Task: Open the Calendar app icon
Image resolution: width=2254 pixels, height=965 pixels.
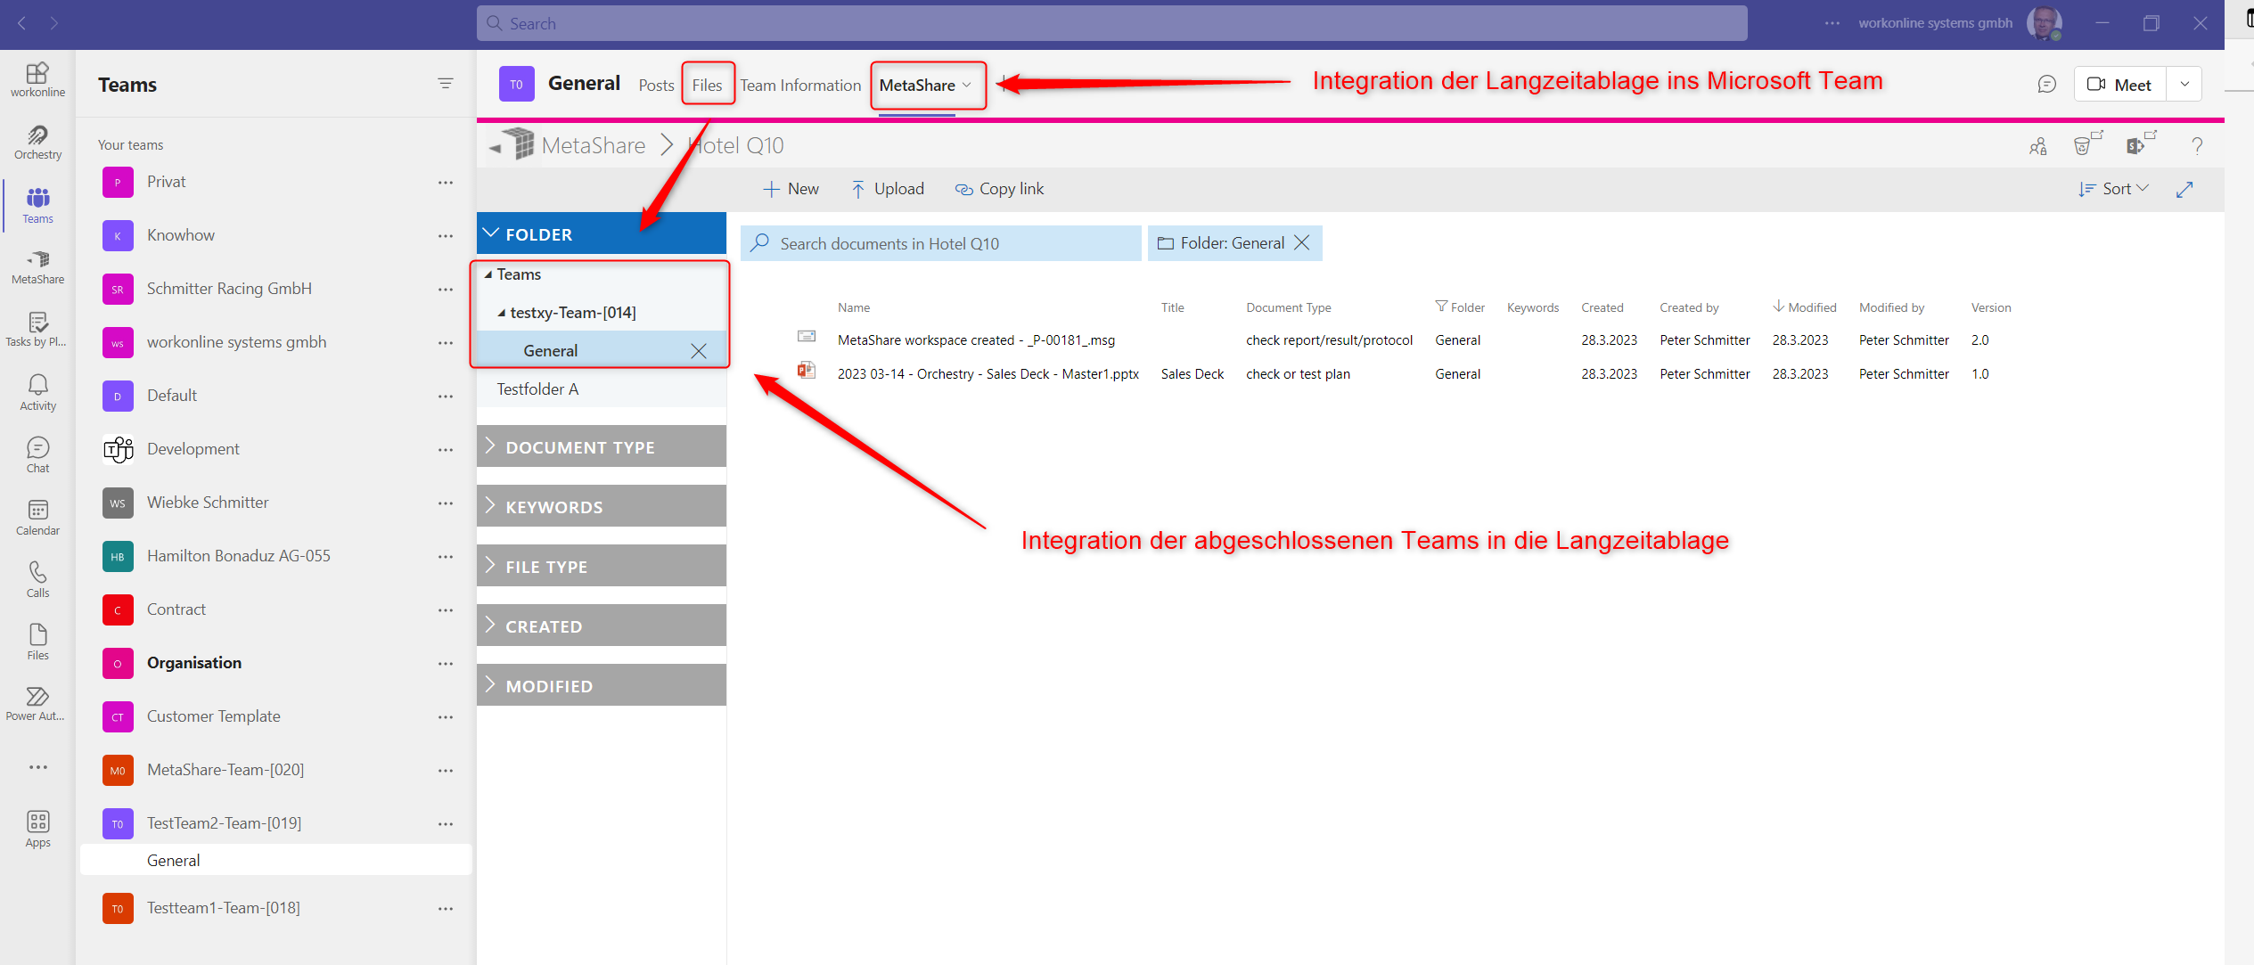Action: [x=37, y=517]
